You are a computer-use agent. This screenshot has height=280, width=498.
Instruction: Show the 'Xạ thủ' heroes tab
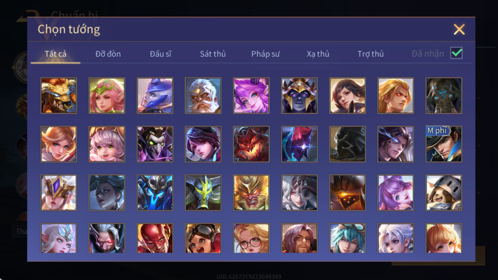coord(318,54)
